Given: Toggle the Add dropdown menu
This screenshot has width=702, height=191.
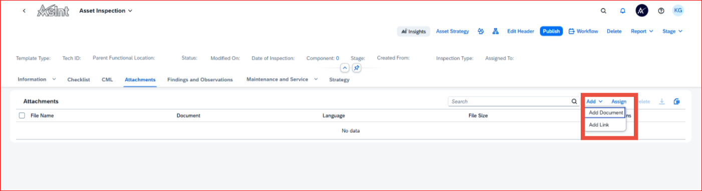Looking at the screenshot, I should [594, 101].
